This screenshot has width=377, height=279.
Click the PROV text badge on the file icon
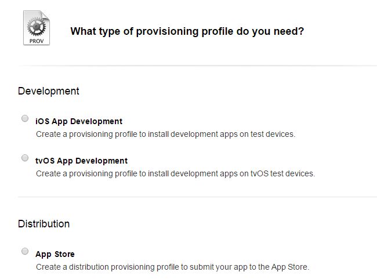click(36, 41)
